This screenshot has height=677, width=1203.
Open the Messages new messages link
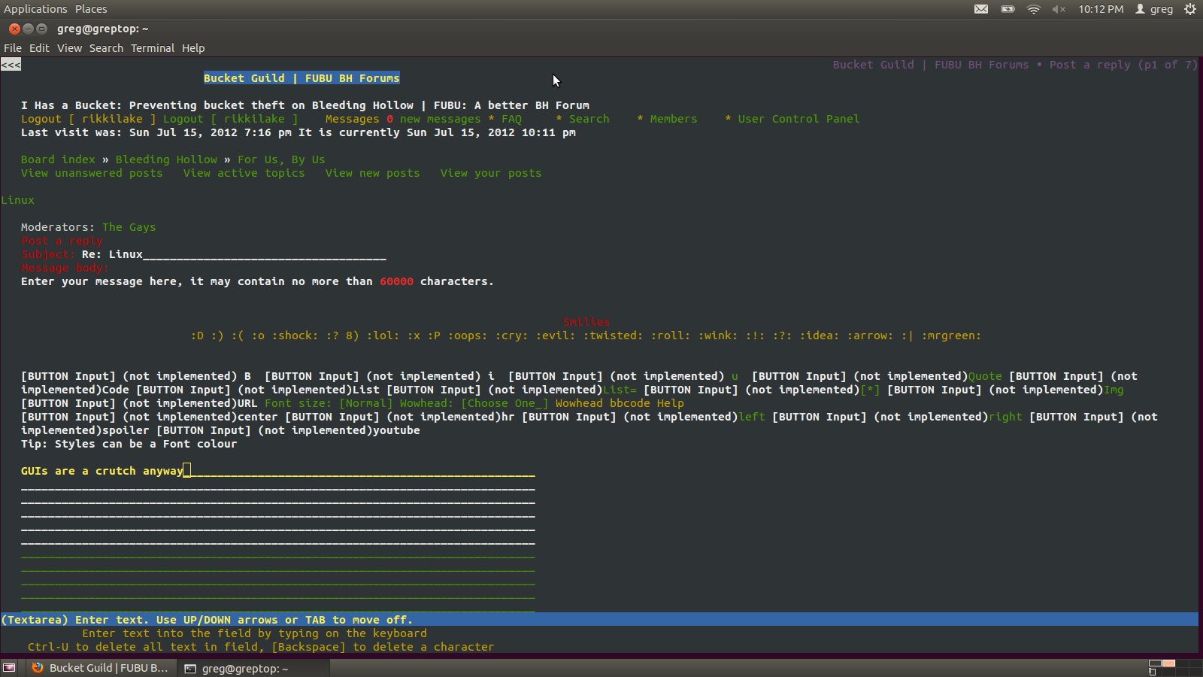[x=403, y=119]
